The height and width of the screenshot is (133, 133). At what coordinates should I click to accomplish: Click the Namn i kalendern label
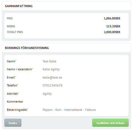point(20,69)
